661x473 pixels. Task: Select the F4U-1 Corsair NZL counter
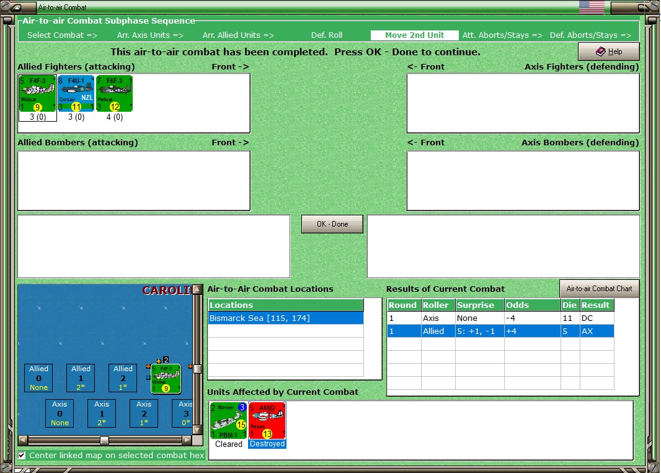point(76,93)
